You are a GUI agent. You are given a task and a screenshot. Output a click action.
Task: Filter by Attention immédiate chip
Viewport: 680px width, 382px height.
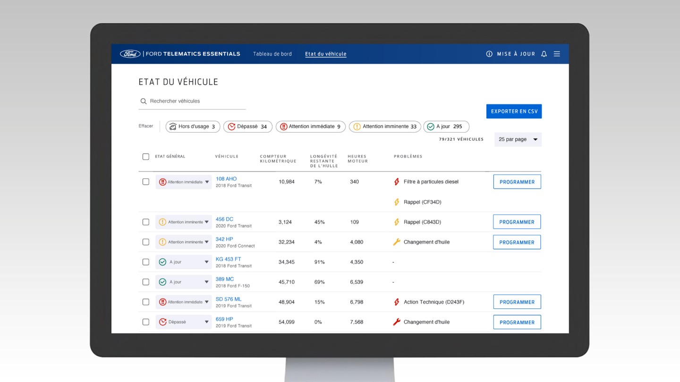click(311, 126)
